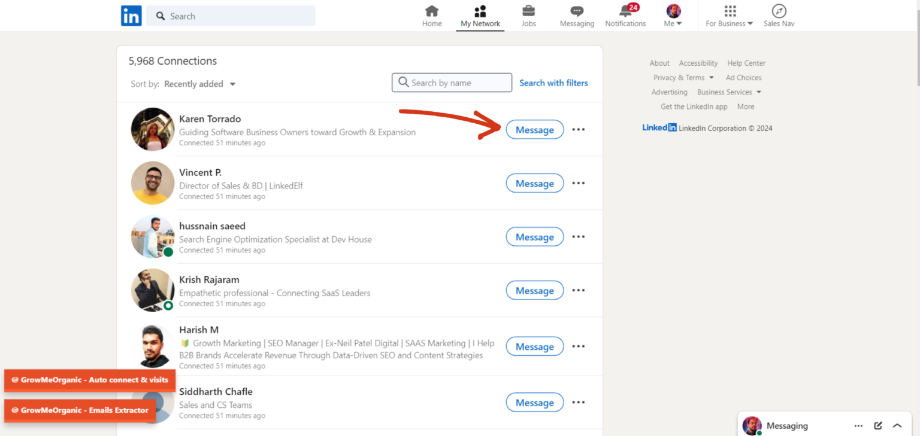
Task: Open the Home navigation icon
Action: tap(432, 16)
